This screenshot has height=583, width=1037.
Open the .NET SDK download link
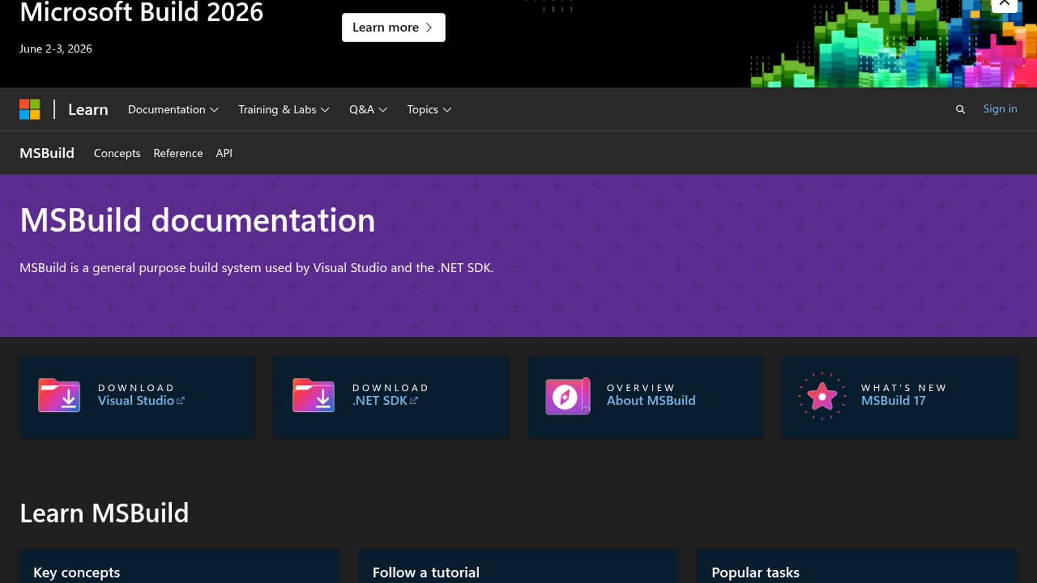pyautogui.click(x=385, y=401)
